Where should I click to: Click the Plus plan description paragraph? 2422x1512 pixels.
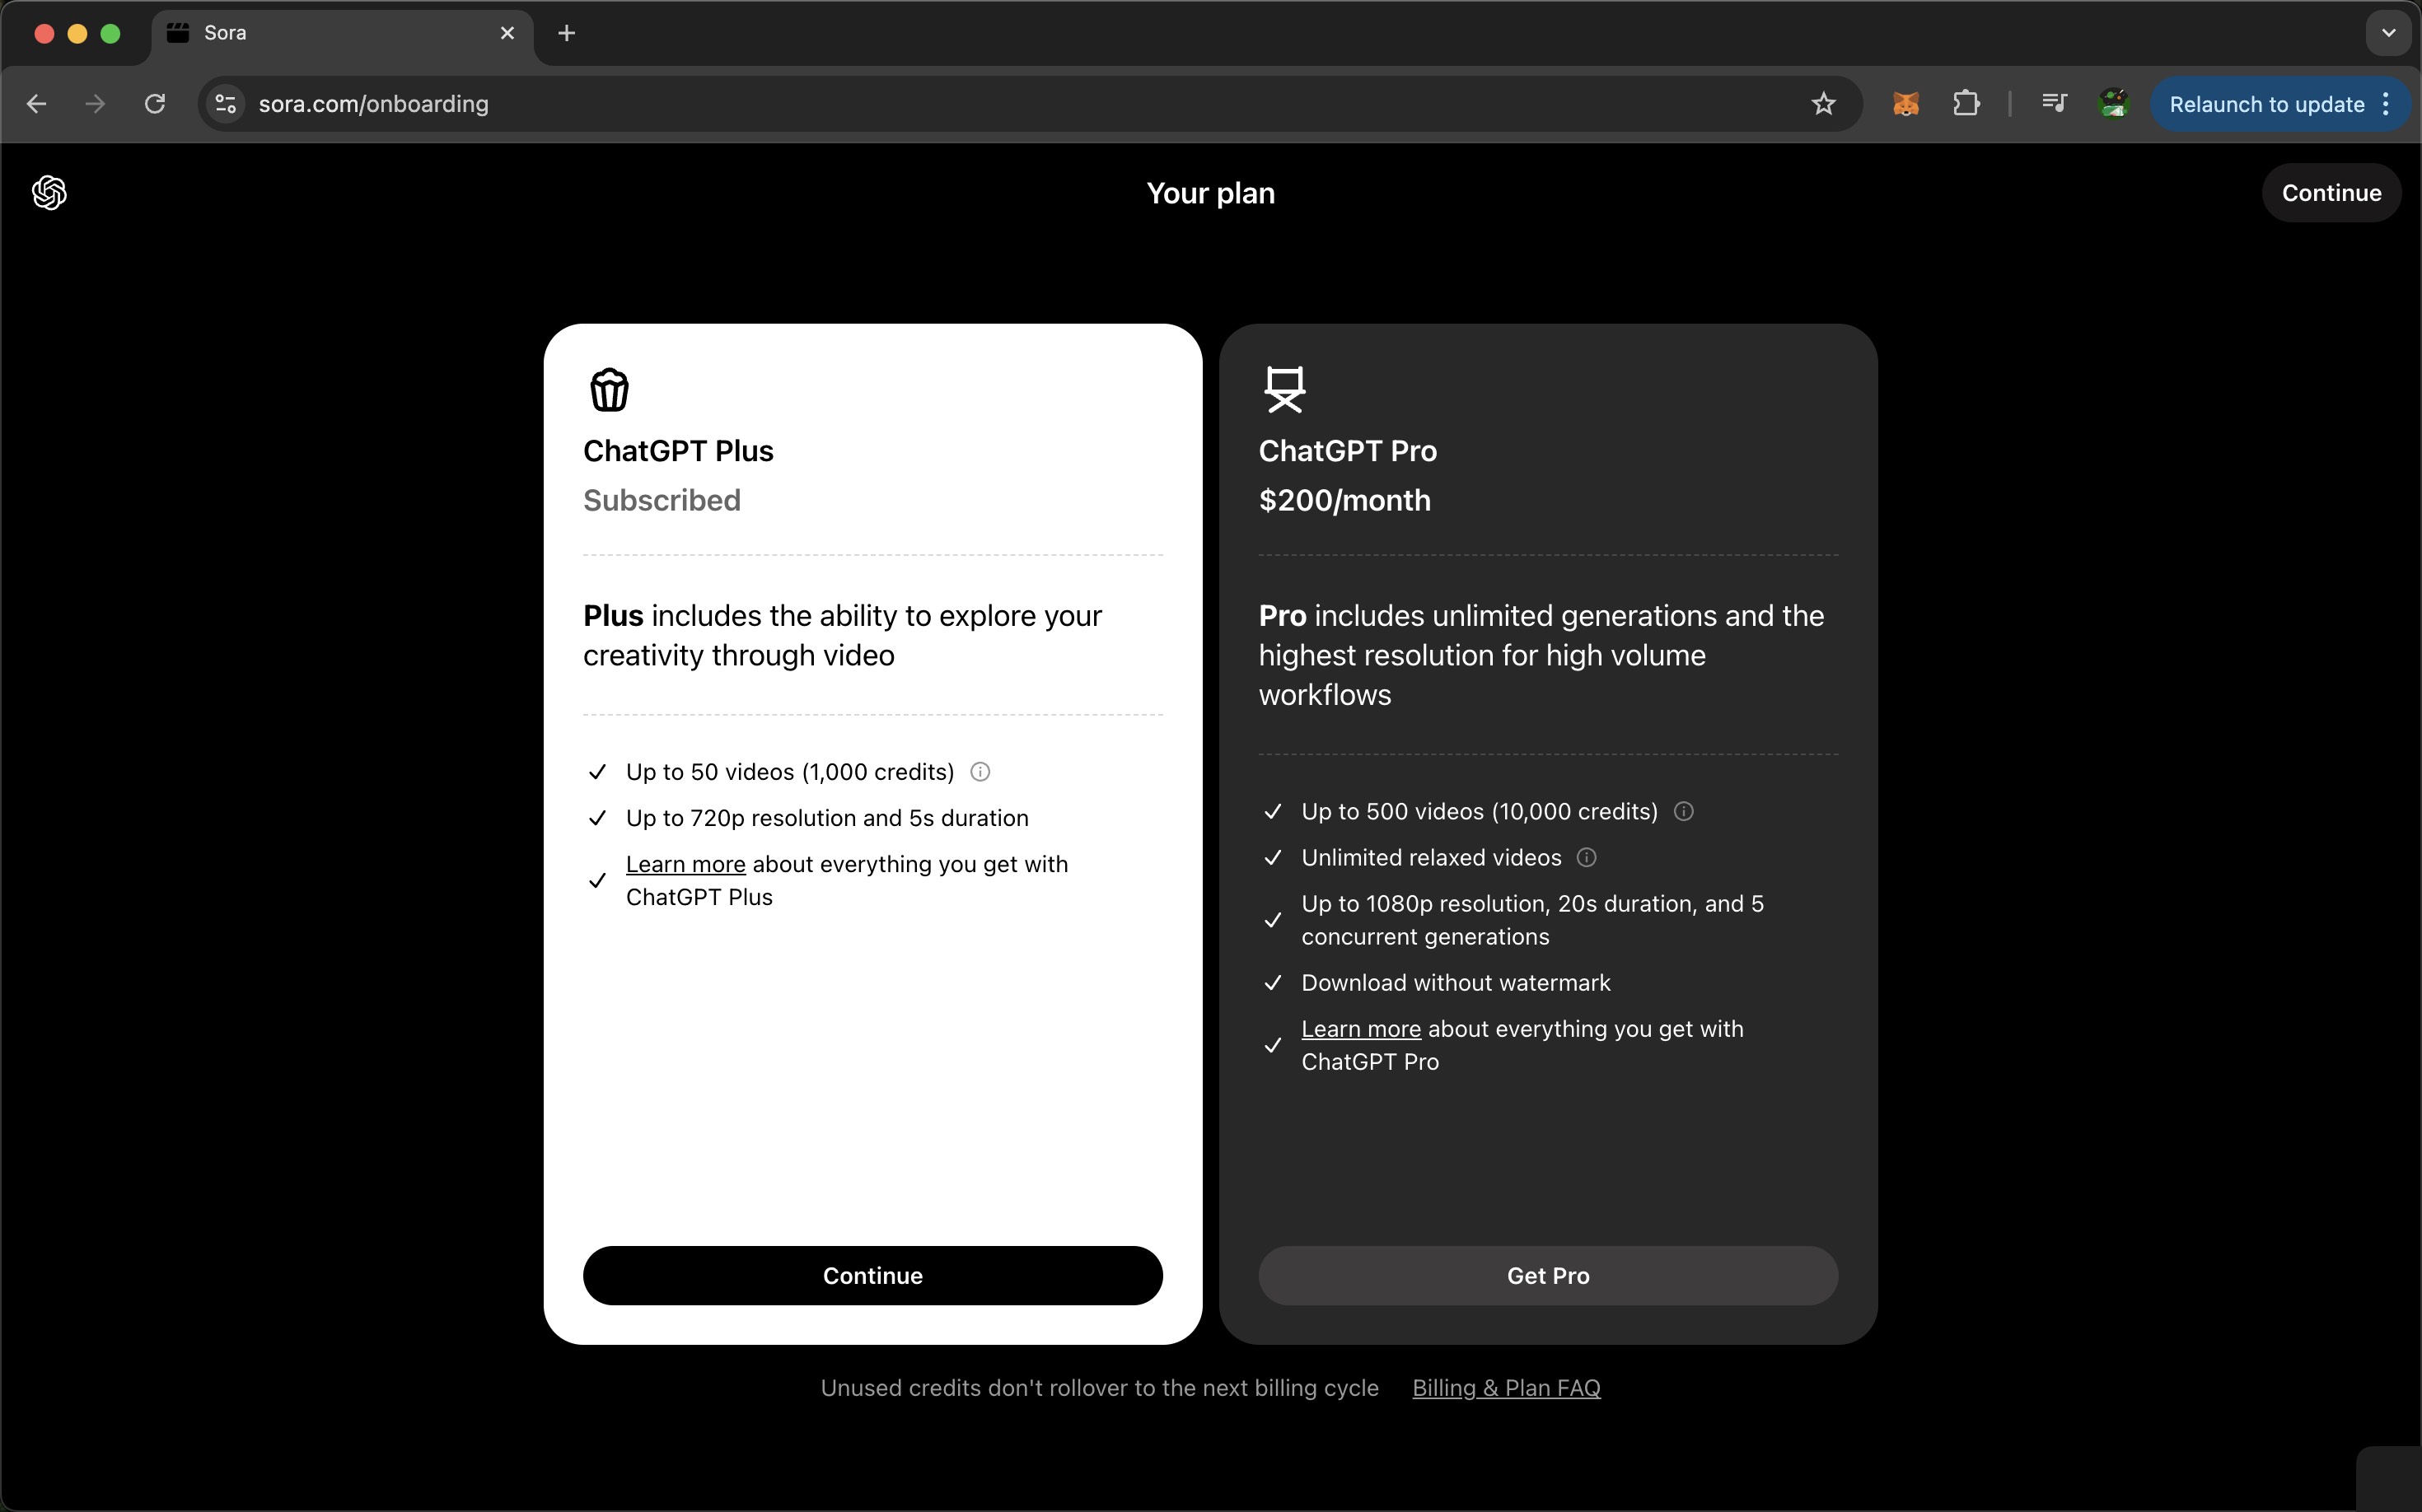coord(843,635)
